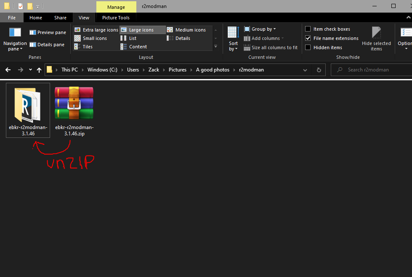Click the Forward navigation arrow
Viewport: 412px width, 277px height.
click(x=21, y=70)
